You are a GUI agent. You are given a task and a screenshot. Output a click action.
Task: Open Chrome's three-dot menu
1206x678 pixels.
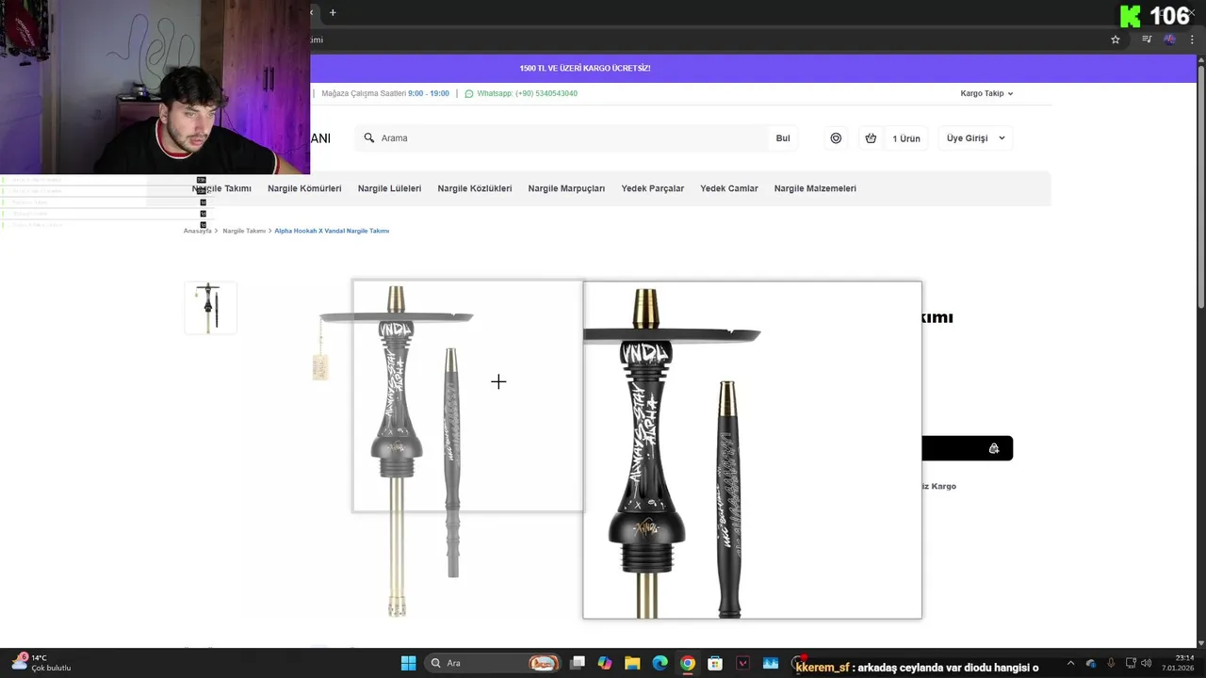(x=1192, y=40)
